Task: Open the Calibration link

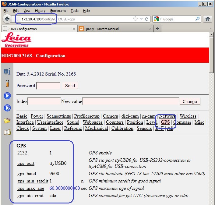Action: point(122,128)
